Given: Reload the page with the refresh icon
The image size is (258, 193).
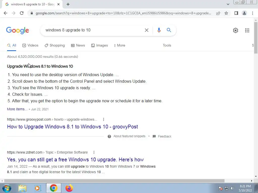Looking at the screenshot, I should point(22,13).
